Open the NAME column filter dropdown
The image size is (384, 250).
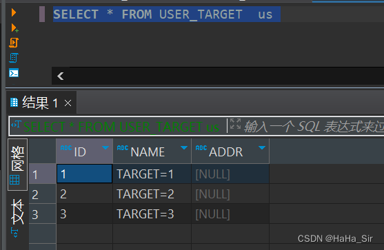pos(184,148)
